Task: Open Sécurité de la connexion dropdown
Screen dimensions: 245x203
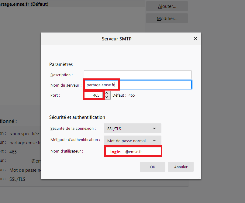Action: point(132,129)
